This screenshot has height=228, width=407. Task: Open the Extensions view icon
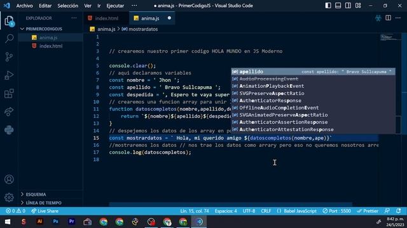pyautogui.click(x=9, y=94)
